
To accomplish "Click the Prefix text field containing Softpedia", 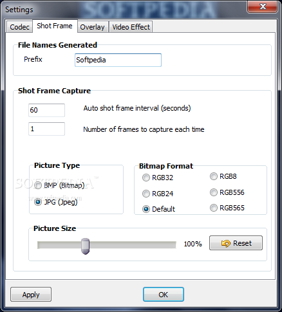I will [x=118, y=60].
